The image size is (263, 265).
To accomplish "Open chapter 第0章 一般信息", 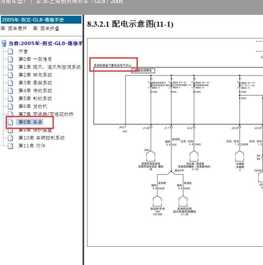I will click(35, 59).
